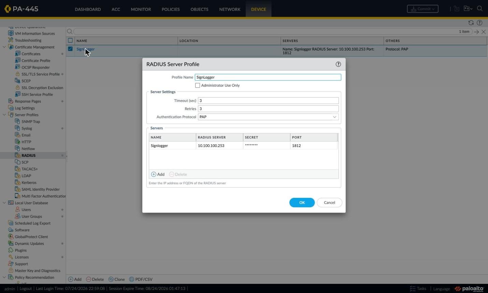The image size is (488, 293).
Task: Click the Certificates icon in the sidebar
Action: pyautogui.click(x=17, y=54)
